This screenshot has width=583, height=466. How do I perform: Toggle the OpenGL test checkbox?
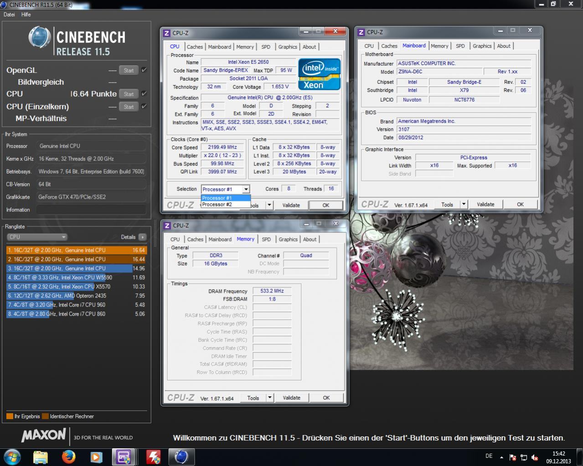(x=144, y=70)
